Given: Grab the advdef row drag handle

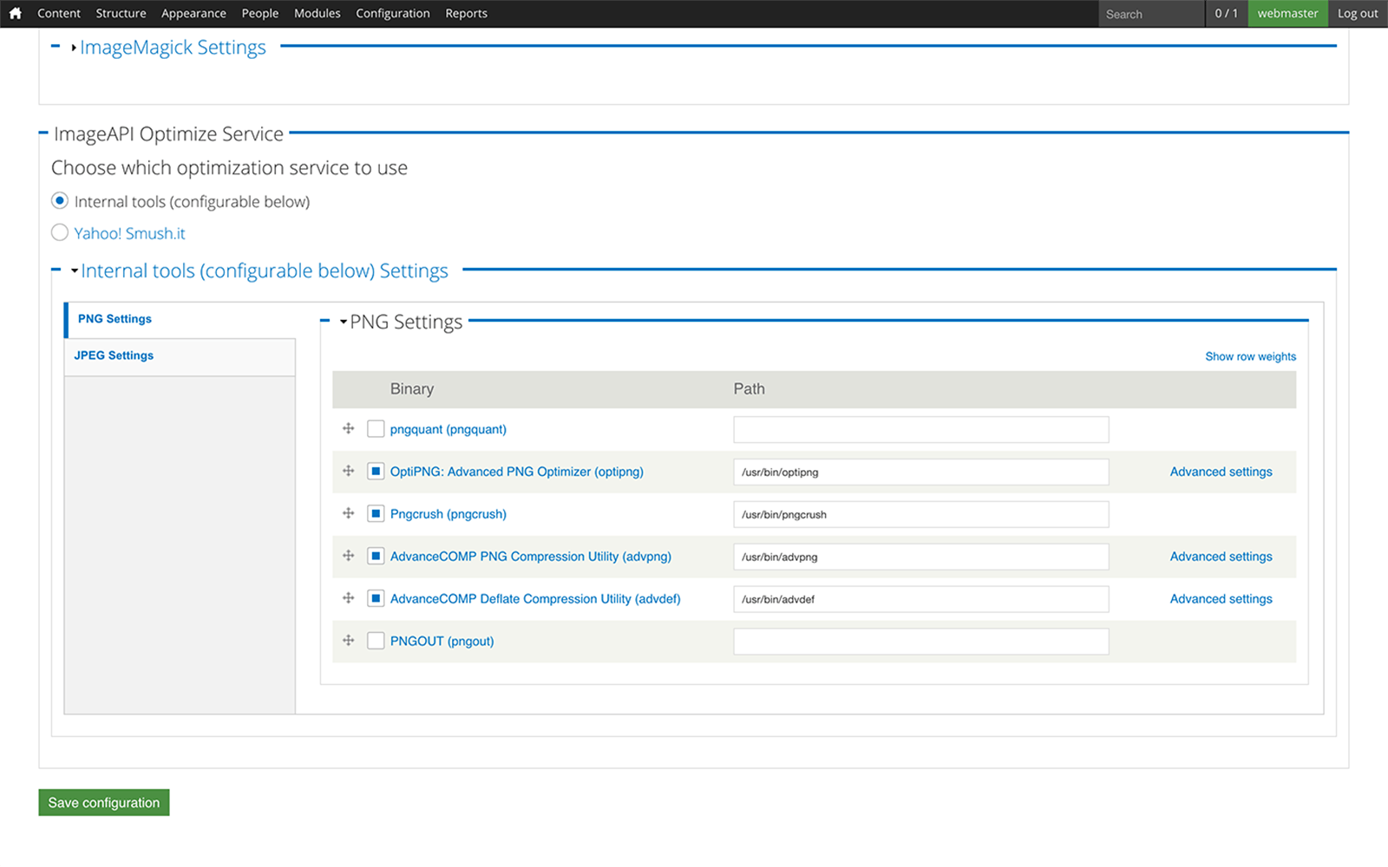Looking at the screenshot, I should point(349,598).
